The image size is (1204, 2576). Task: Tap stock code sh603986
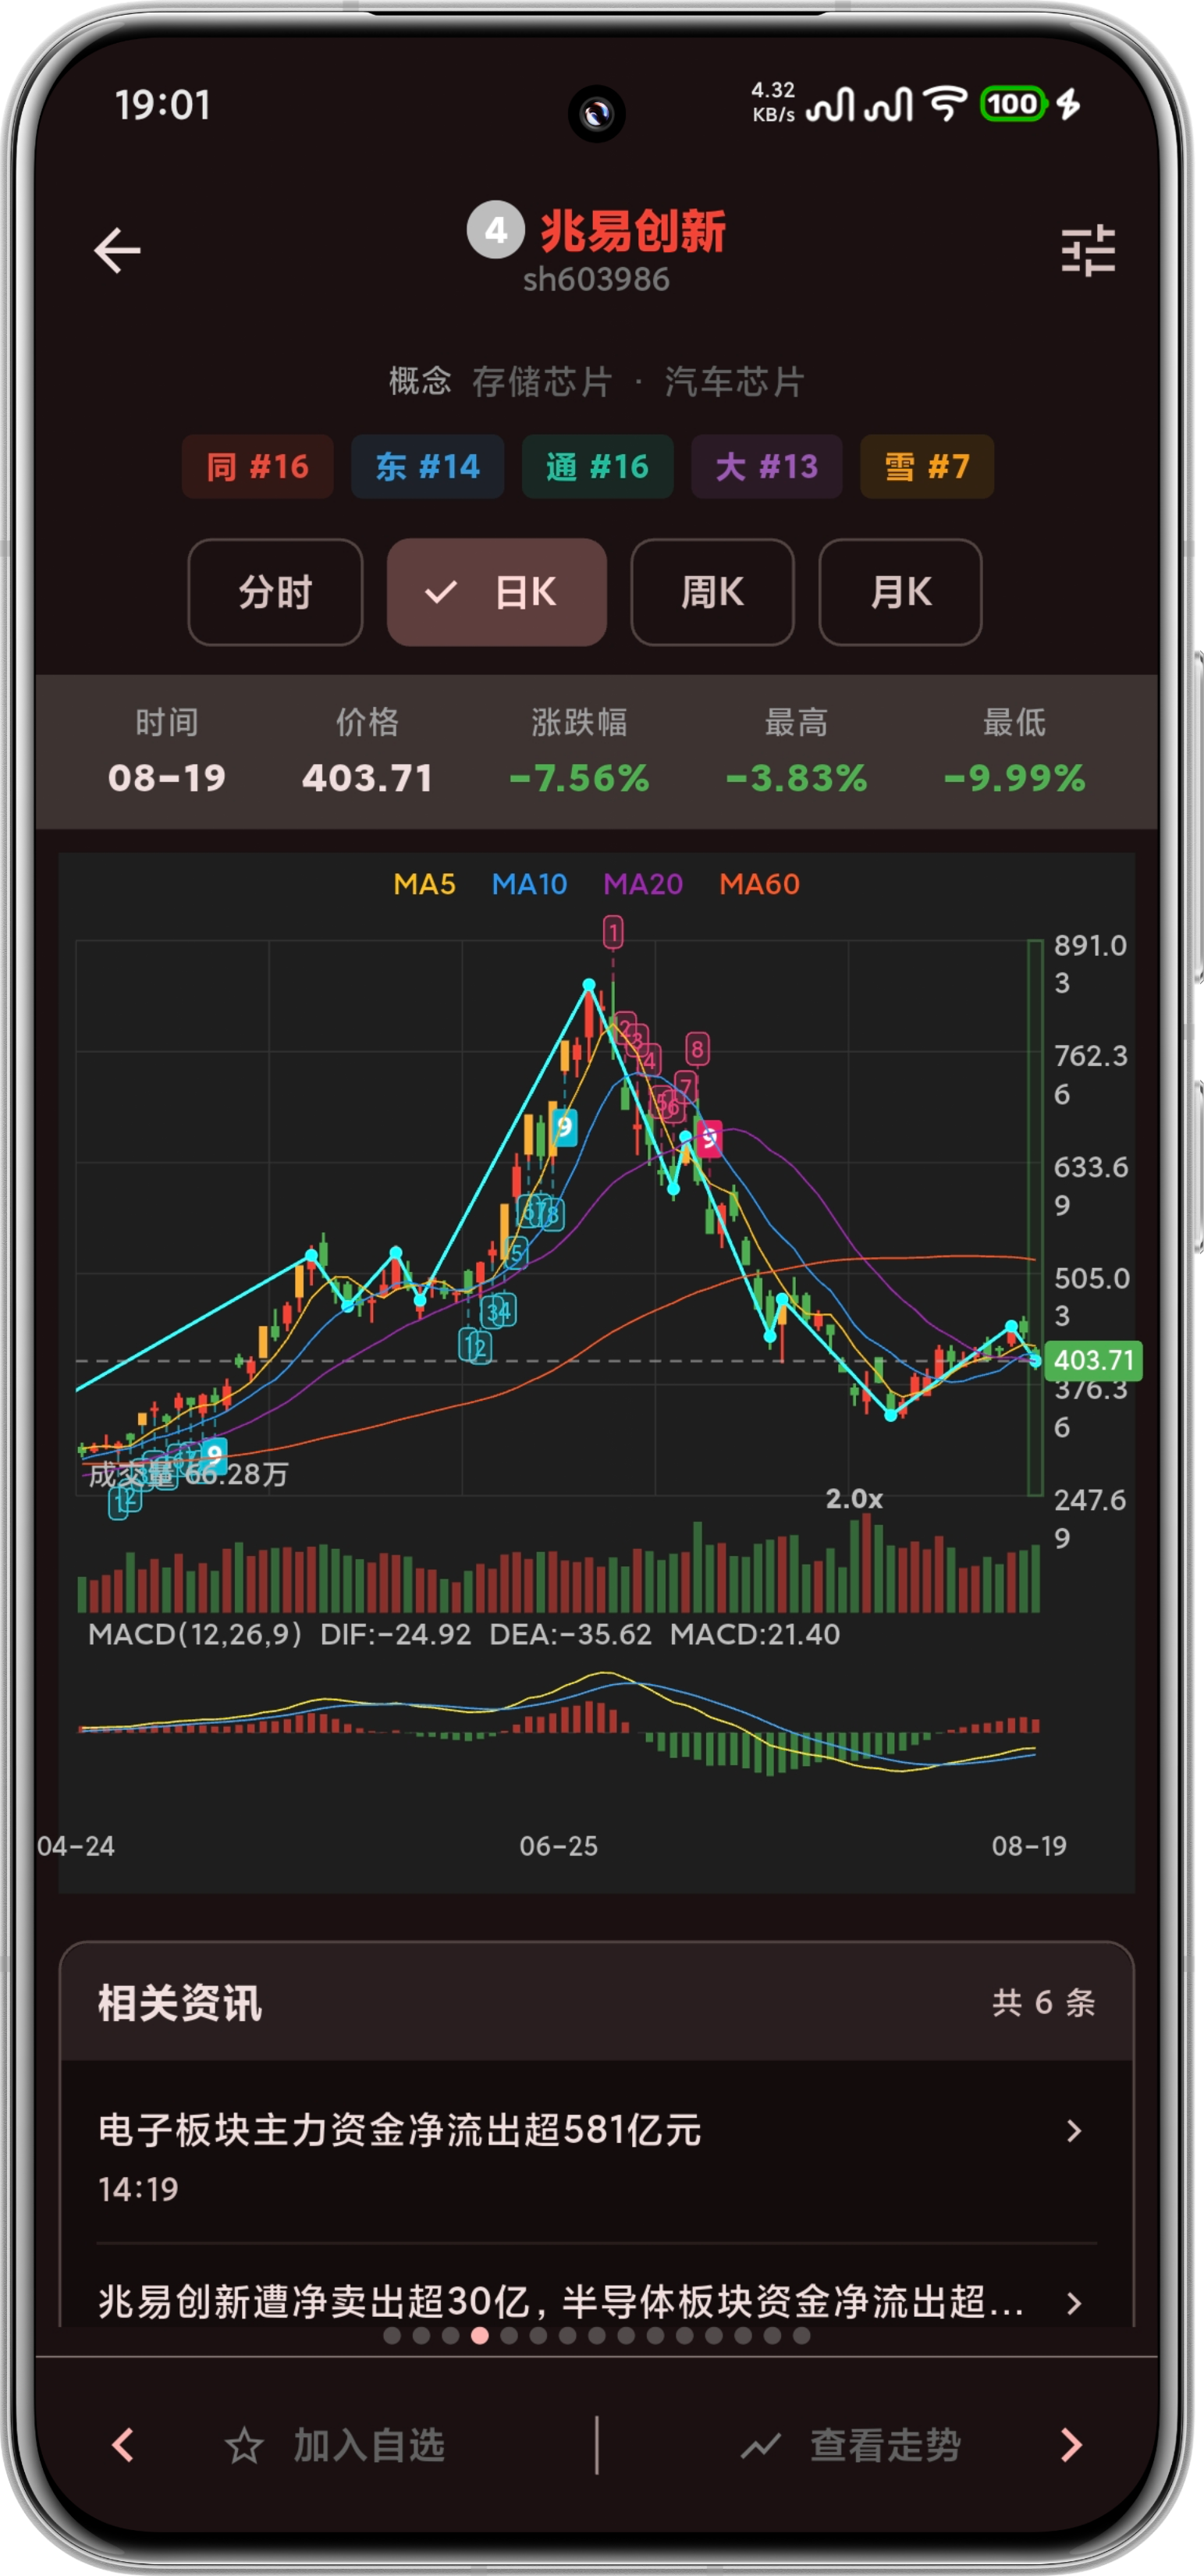(597, 279)
